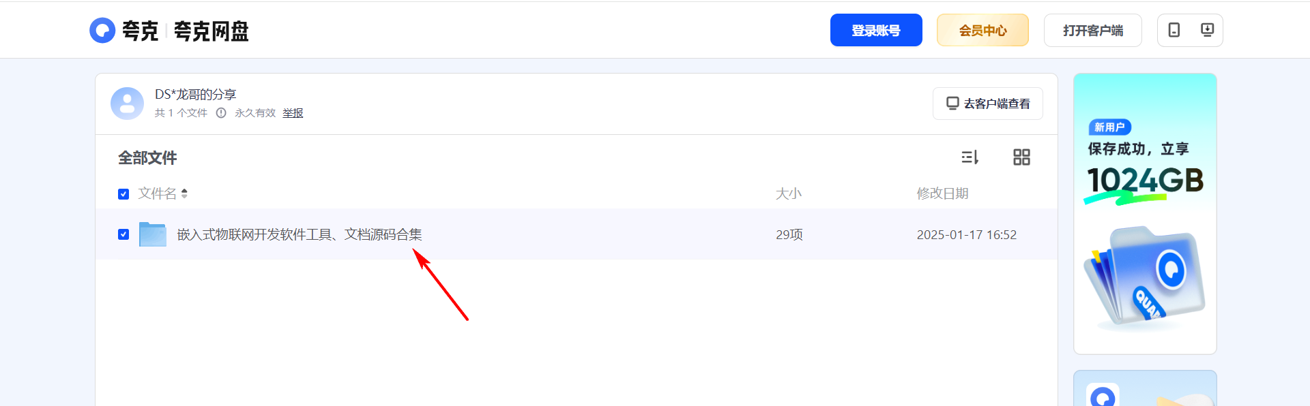Click the 登录账号 login button

pos(876,31)
